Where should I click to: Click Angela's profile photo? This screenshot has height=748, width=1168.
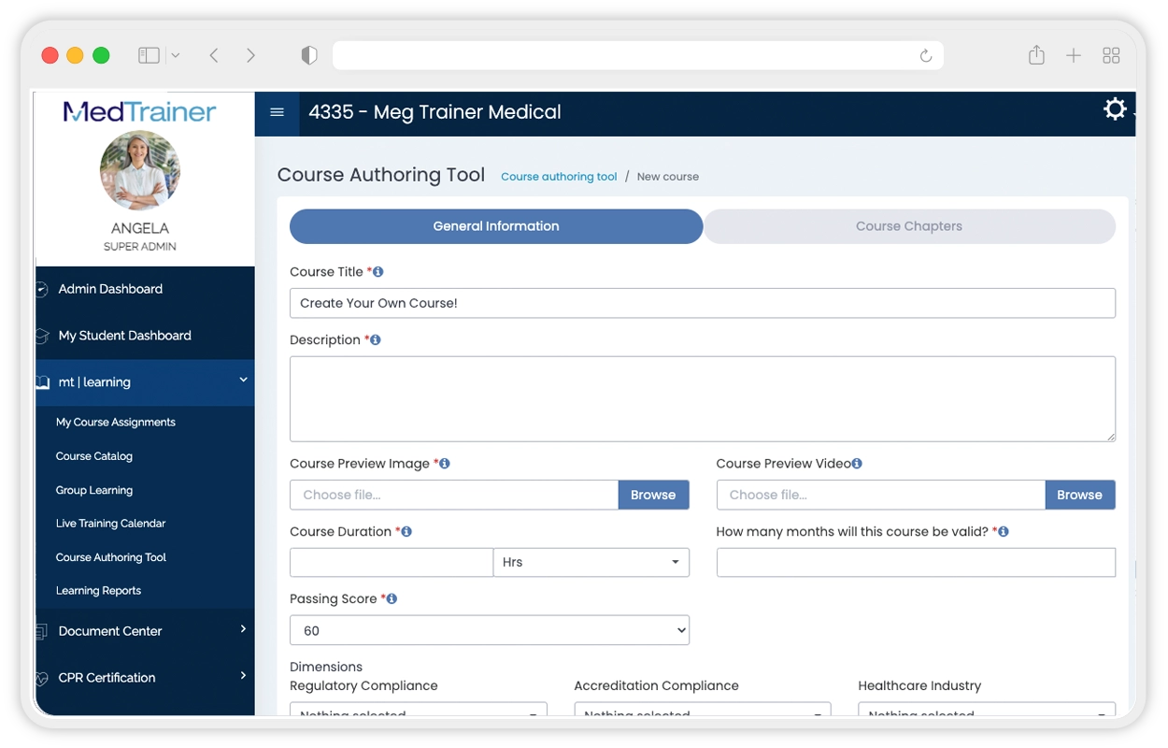coord(140,170)
